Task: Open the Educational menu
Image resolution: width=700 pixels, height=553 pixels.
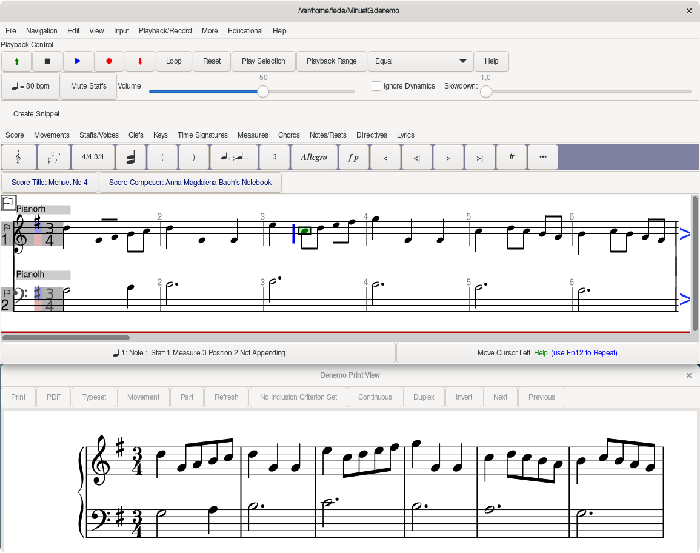Action: [245, 31]
